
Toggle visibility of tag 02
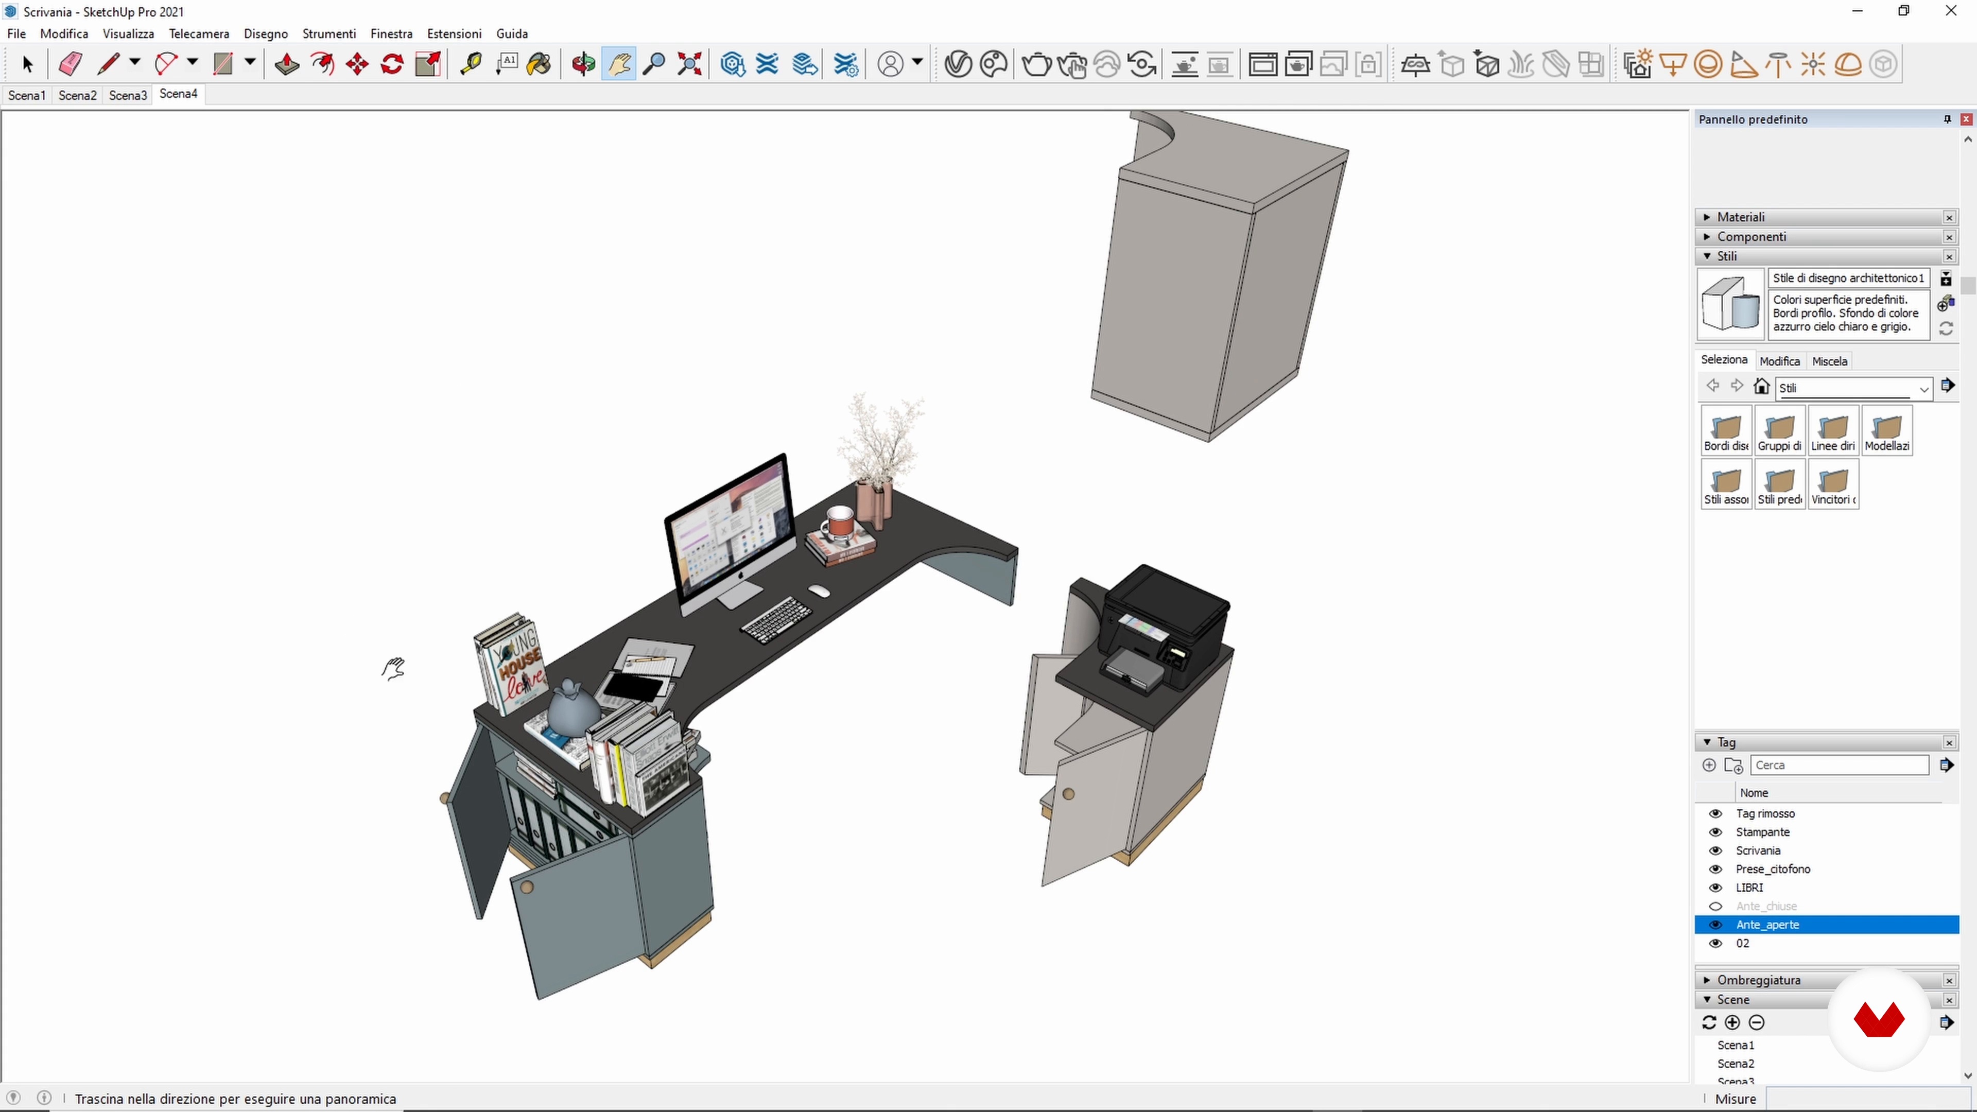point(1715,943)
